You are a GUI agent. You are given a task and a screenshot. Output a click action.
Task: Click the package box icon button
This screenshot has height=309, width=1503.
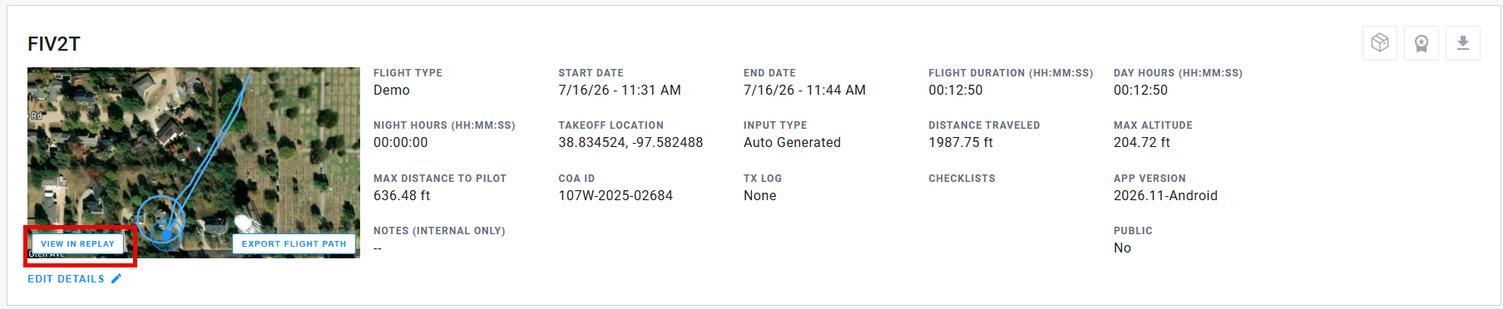click(1379, 43)
